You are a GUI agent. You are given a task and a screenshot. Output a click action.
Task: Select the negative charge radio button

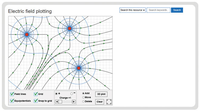click(x=72, y=94)
